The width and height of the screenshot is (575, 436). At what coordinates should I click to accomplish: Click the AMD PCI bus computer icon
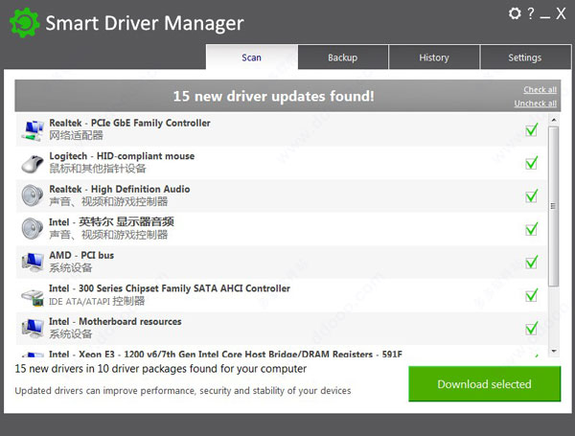[x=33, y=262]
